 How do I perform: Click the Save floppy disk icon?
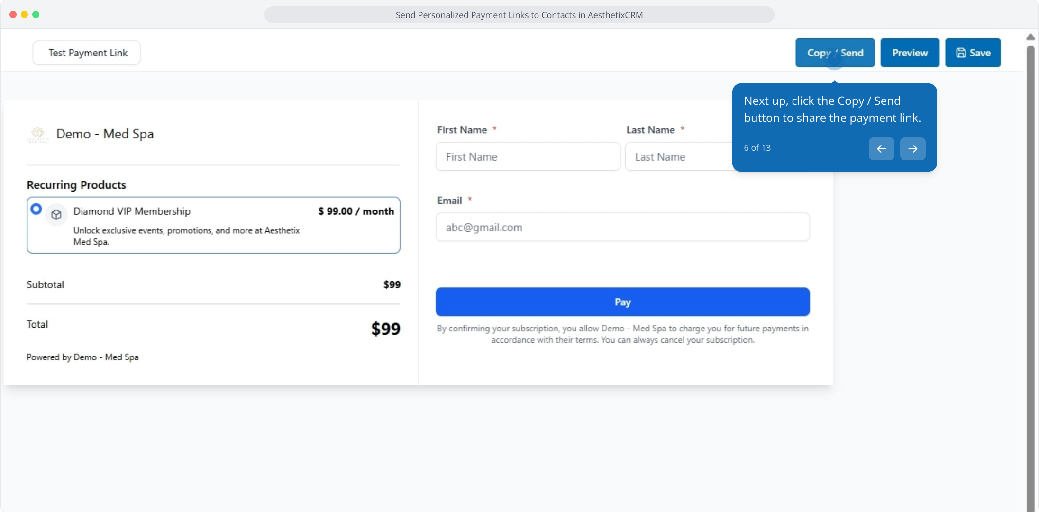click(x=961, y=53)
